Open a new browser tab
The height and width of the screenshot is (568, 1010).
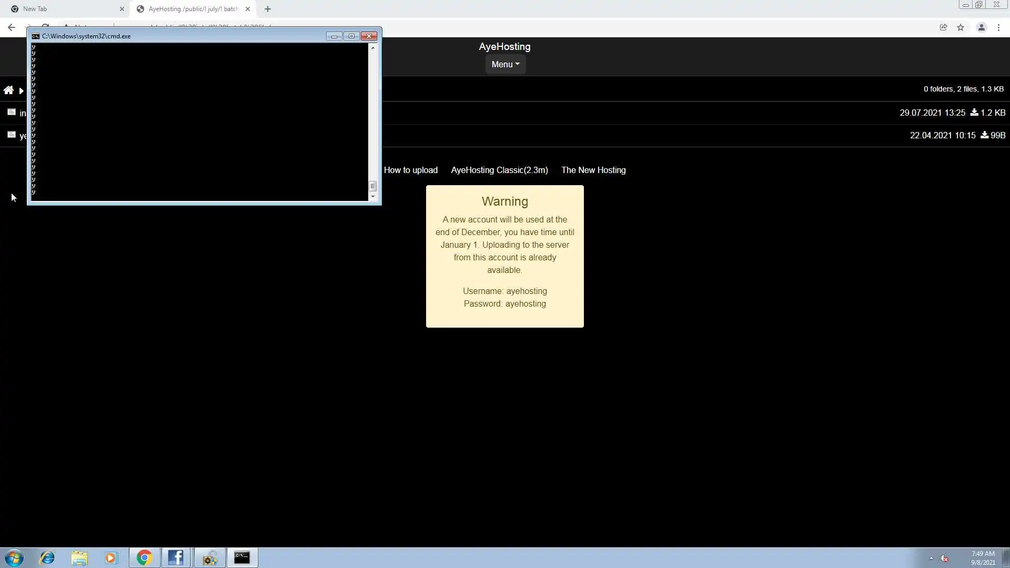click(x=267, y=9)
